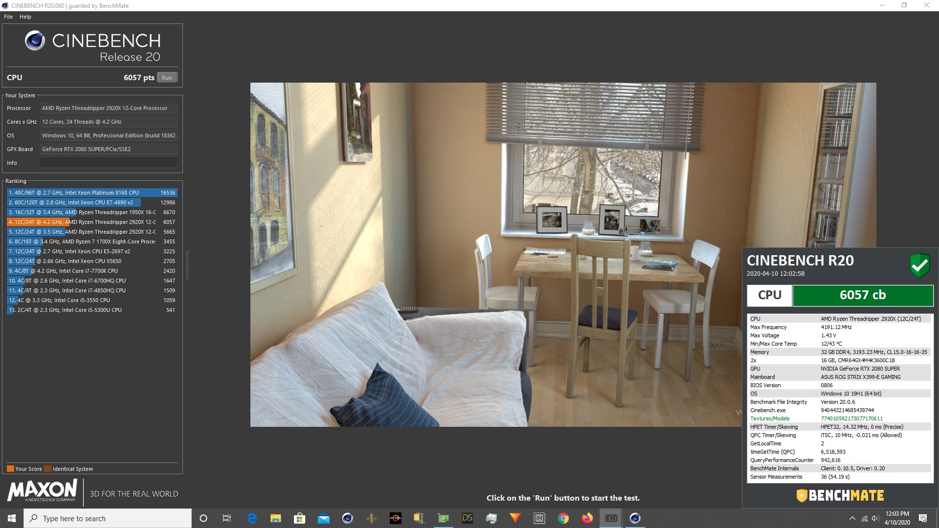Select ranking row Intel Core i7-7700K

92,271
